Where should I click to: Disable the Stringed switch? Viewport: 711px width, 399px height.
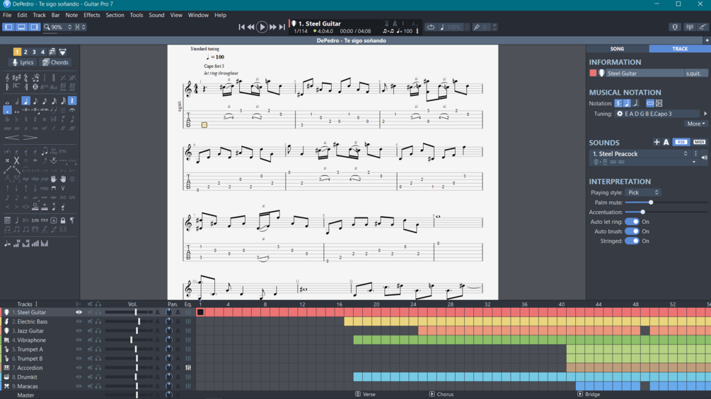pyautogui.click(x=632, y=241)
